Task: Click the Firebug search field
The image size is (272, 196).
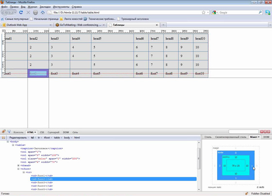Action: [243, 131]
